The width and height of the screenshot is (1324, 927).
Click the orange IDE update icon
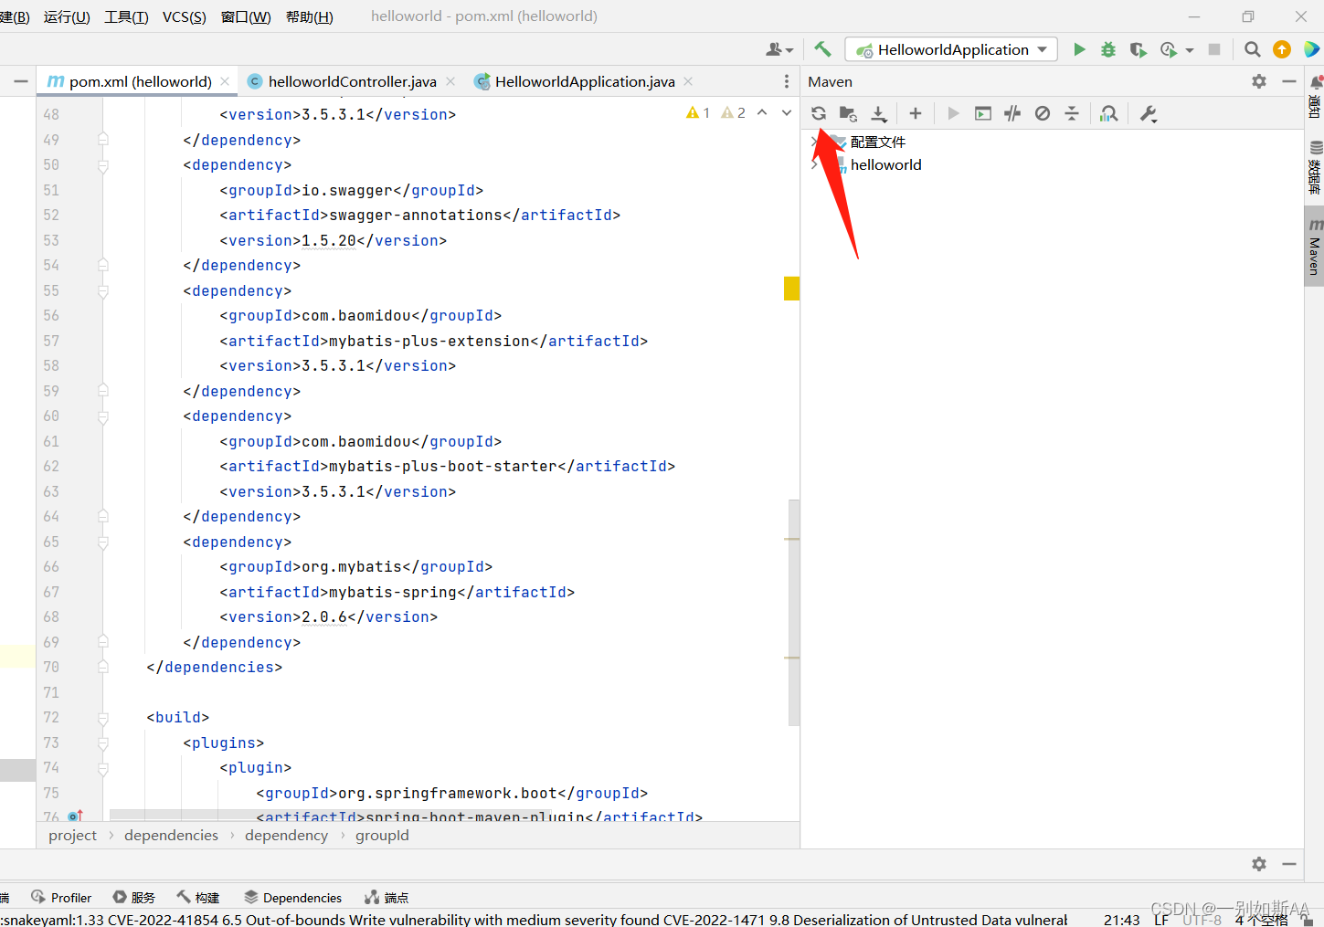click(x=1282, y=49)
